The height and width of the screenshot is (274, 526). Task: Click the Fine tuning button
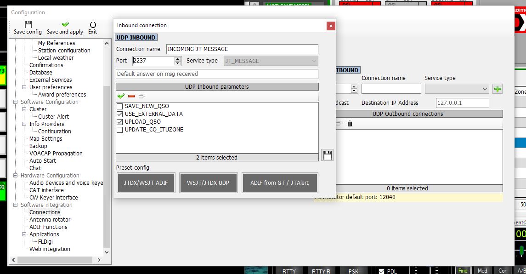click(463, 271)
